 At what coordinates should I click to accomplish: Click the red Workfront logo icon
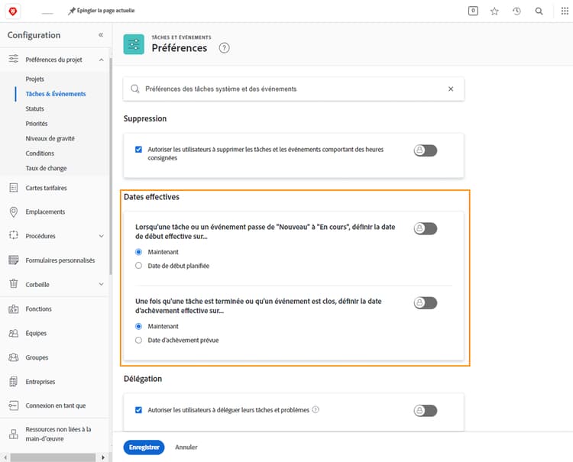click(13, 11)
